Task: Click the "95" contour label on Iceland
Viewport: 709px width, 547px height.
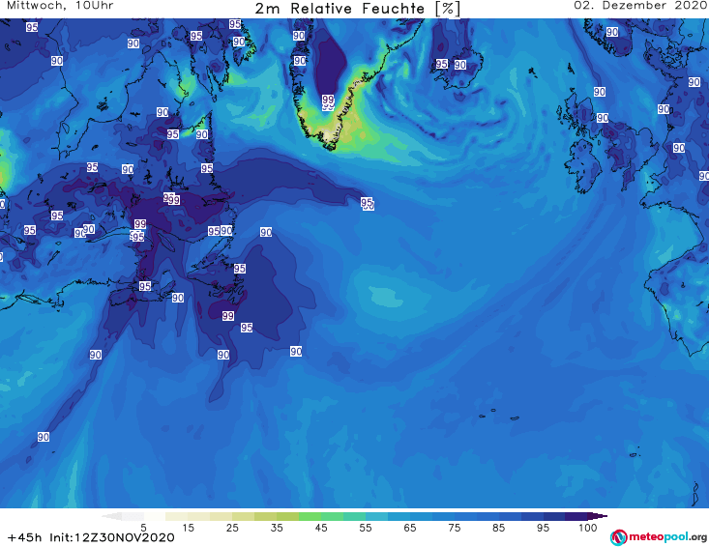Action: coord(442,64)
